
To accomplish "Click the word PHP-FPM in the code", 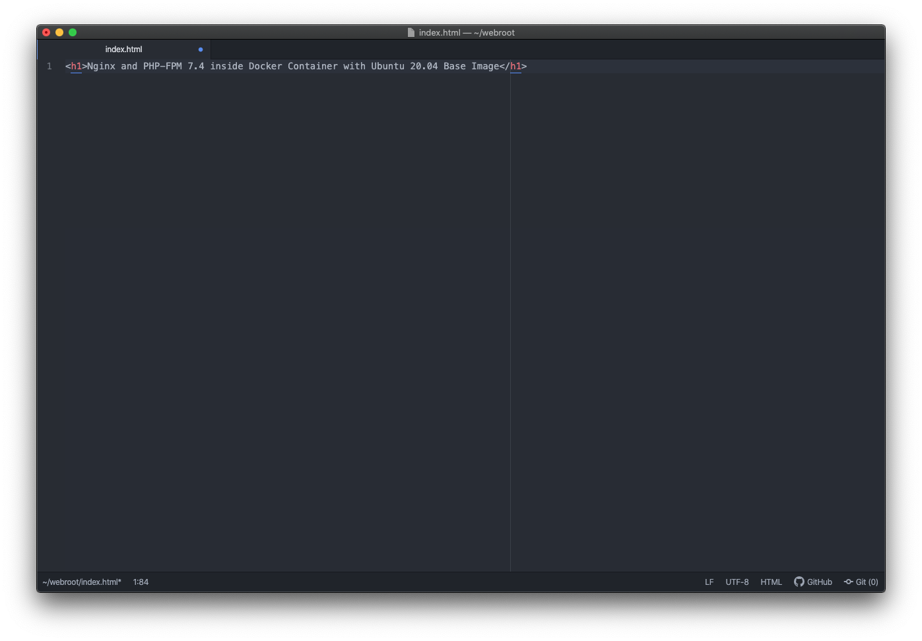I will pos(162,66).
